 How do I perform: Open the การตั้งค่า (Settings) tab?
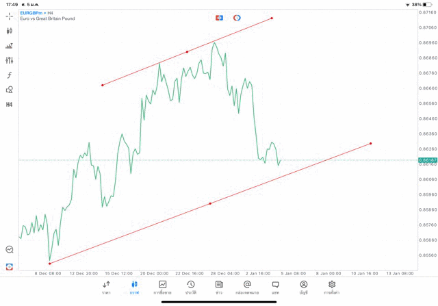[x=332, y=287]
